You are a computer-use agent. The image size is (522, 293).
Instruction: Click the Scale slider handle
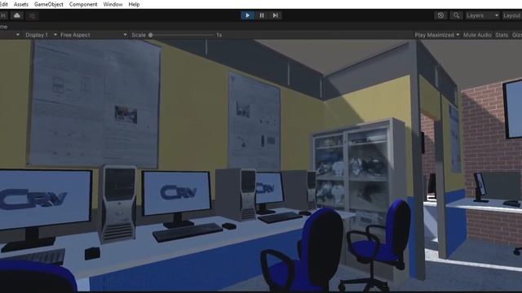point(150,35)
